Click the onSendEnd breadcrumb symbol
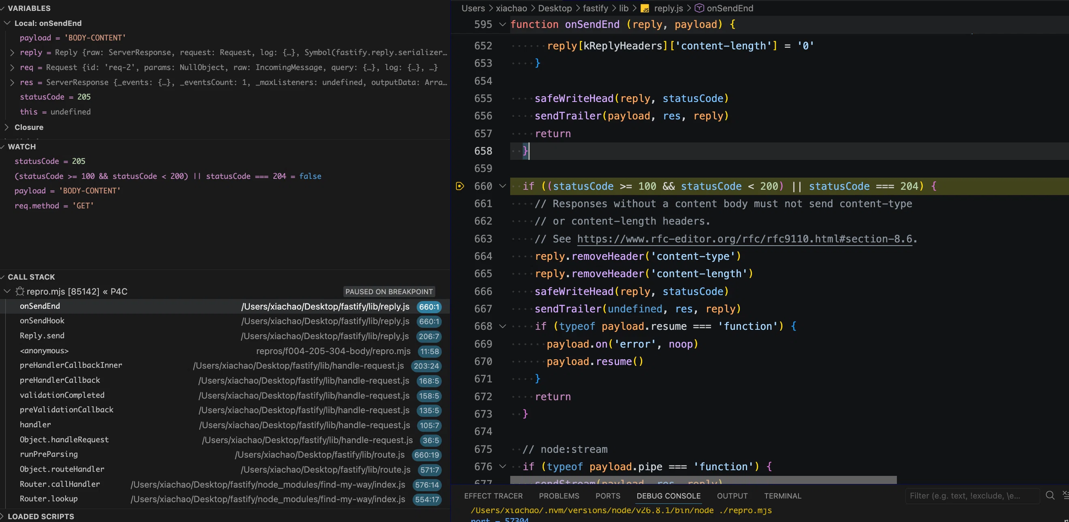1069x522 pixels. click(730, 8)
